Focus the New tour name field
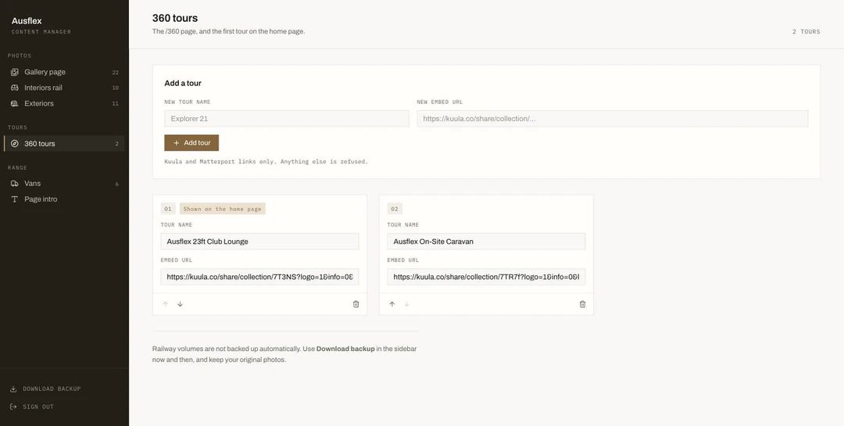Image resolution: width=844 pixels, height=426 pixels. coord(286,119)
